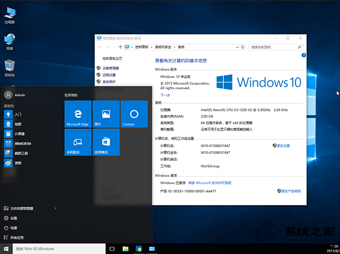Image resolution: width=340 pixels, height=254 pixels.
Task: Open 远程设置 Remote settings link
Action: [x=109, y=75]
